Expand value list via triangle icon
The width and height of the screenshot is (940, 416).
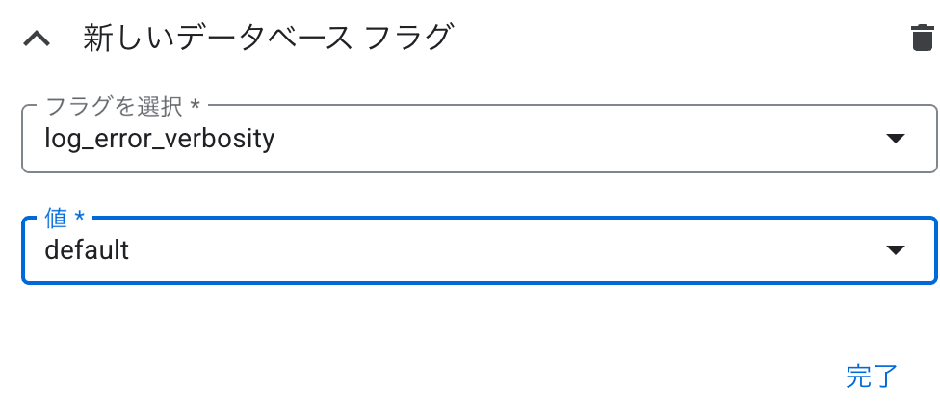(x=895, y=250)
